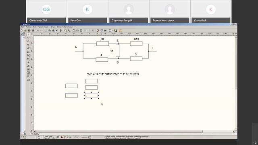The height and width of the screenshot is (145, 258).
Task: Select Khovalhuk participant tile
Action: [211, 12]
